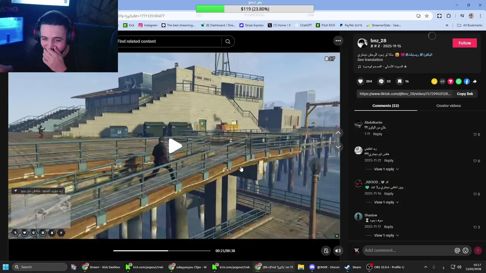Play the paused TikTok video
This screenshot has width=486, height=273.
(175, 146)
